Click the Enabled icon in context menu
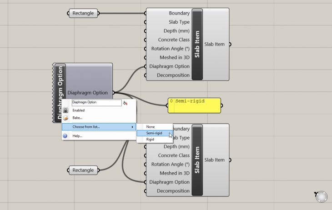This screenshot has height=210, width=332. click(x=65, y=110)
